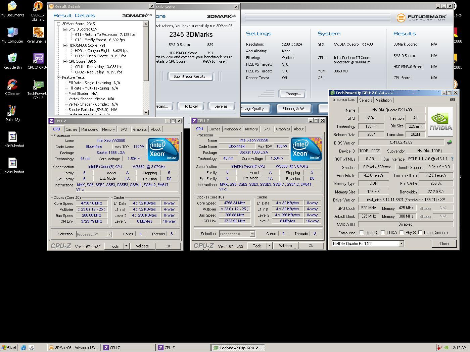Switch to Caches tab in left CPU-Z

tap(71, 129)
